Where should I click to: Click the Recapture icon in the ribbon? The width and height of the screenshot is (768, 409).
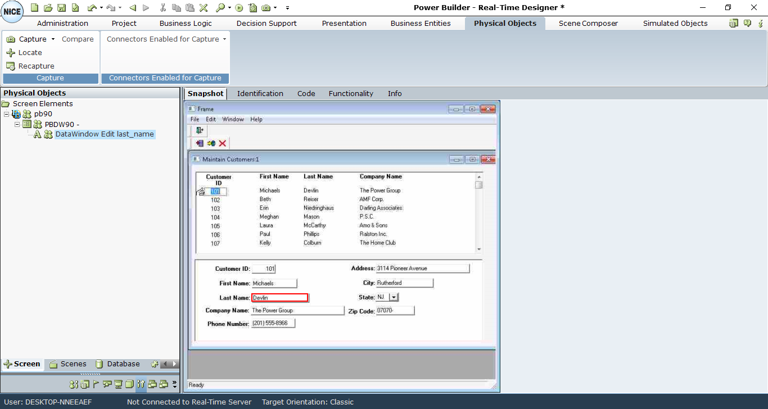(x=11, y=66)
